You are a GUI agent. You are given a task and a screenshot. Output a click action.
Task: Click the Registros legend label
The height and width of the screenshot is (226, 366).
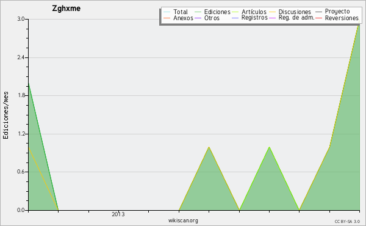click(254, 18)
